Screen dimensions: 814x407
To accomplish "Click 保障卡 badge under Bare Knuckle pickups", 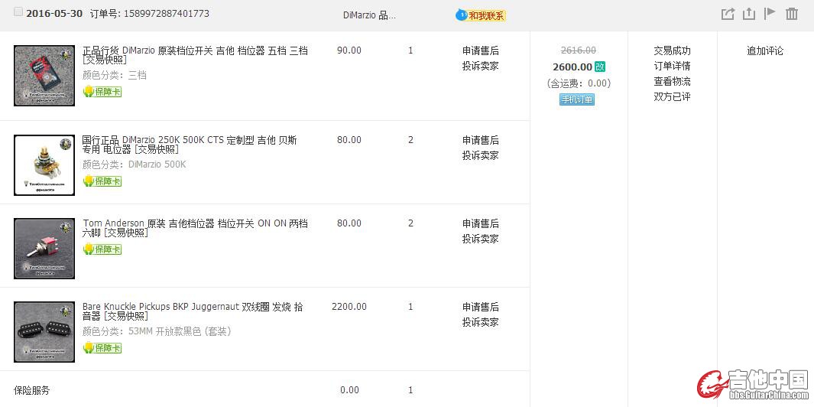I will [x=102, y=348].
